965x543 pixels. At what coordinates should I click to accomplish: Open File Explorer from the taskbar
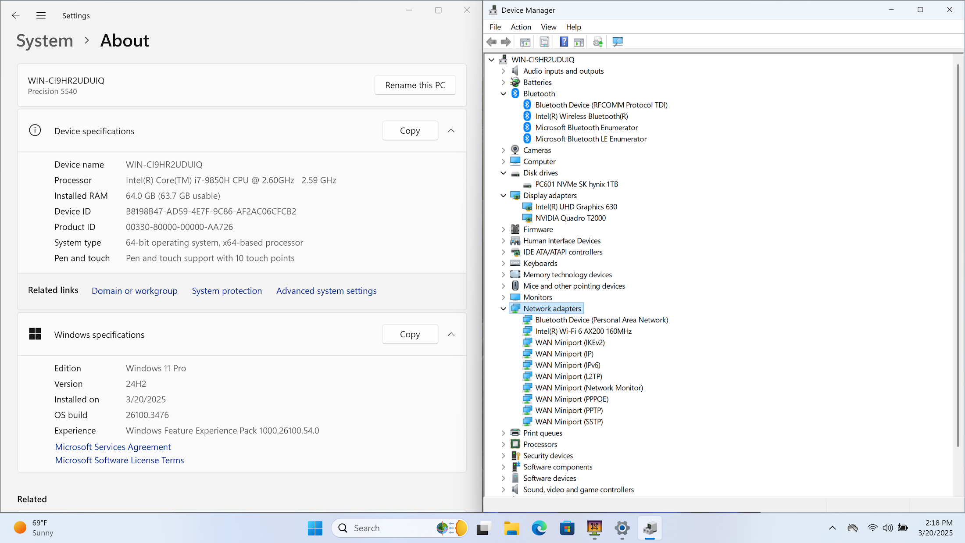[511, 528]
